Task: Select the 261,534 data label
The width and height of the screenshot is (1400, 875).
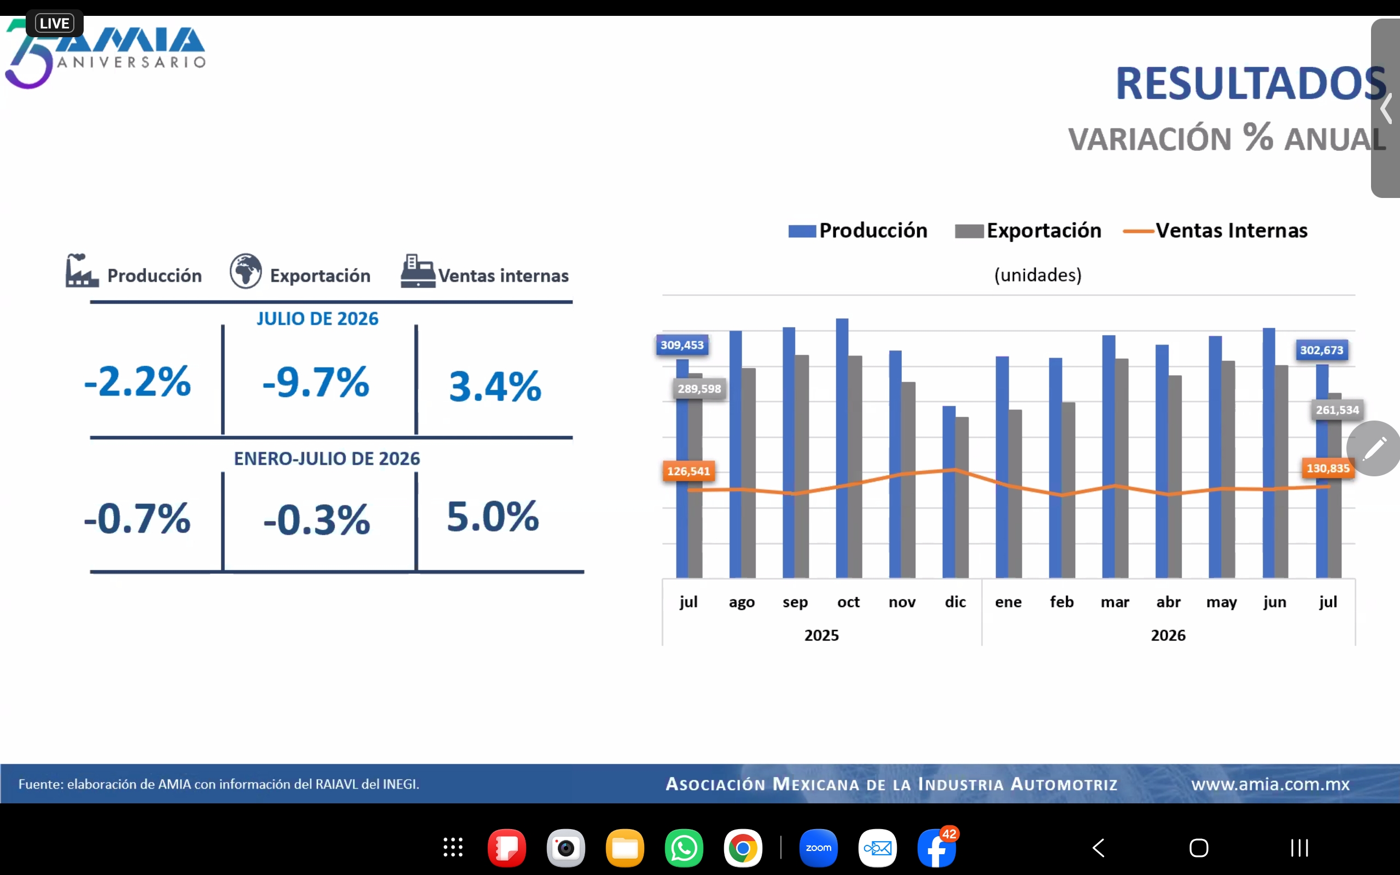Action: tap(1338, 410)
